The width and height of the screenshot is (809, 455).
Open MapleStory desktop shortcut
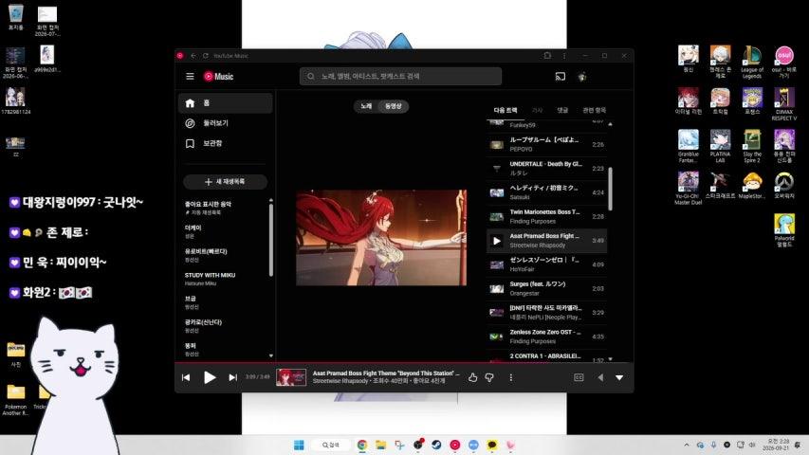pyautogui.click(x=752, y=186)
